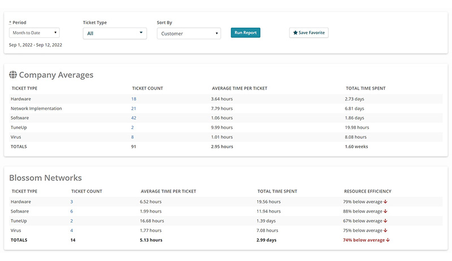Screen dimensions: 452x261
Task: Click the 3.64 hours Hardware average cell
Action: [x=221, y=99]
